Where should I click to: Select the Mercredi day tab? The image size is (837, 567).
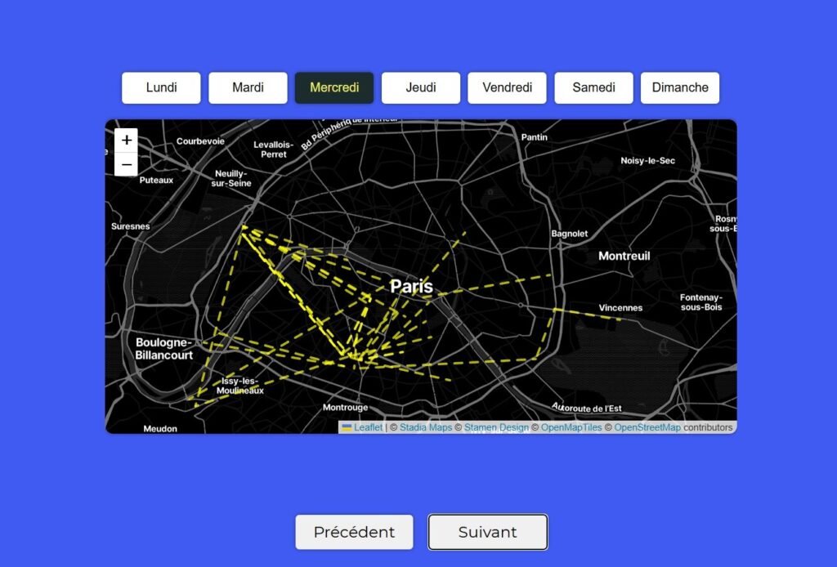[x=333, y=87]
